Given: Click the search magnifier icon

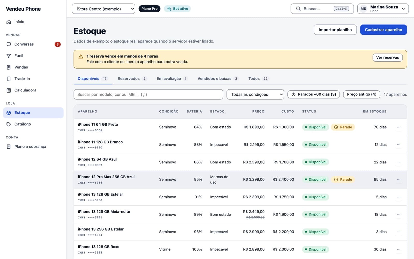Looking at the screenshot, I should click(298, 9).
